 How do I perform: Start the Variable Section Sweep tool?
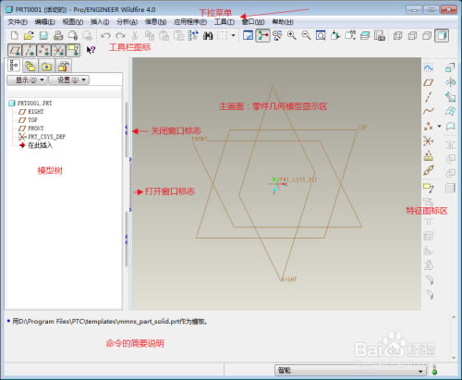coord(450,97)
